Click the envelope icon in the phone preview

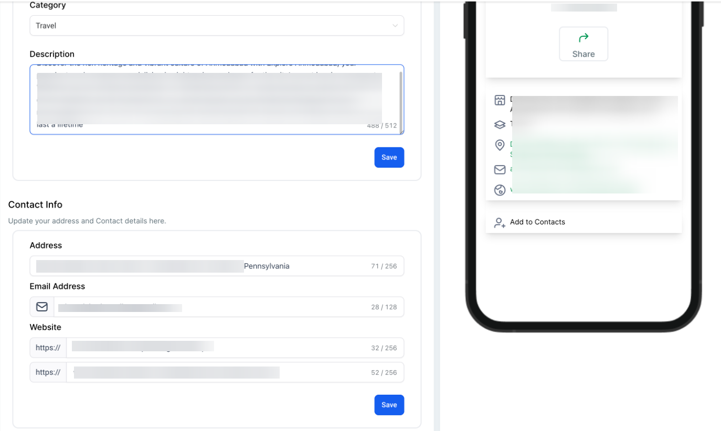click(500, 169)
